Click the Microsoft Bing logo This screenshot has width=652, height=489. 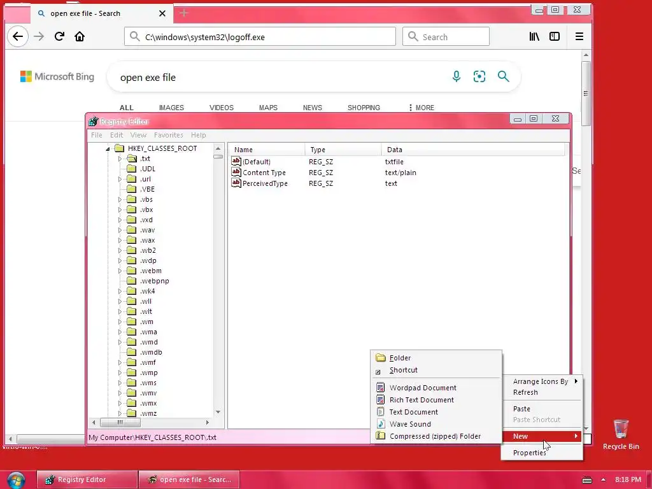57,76
